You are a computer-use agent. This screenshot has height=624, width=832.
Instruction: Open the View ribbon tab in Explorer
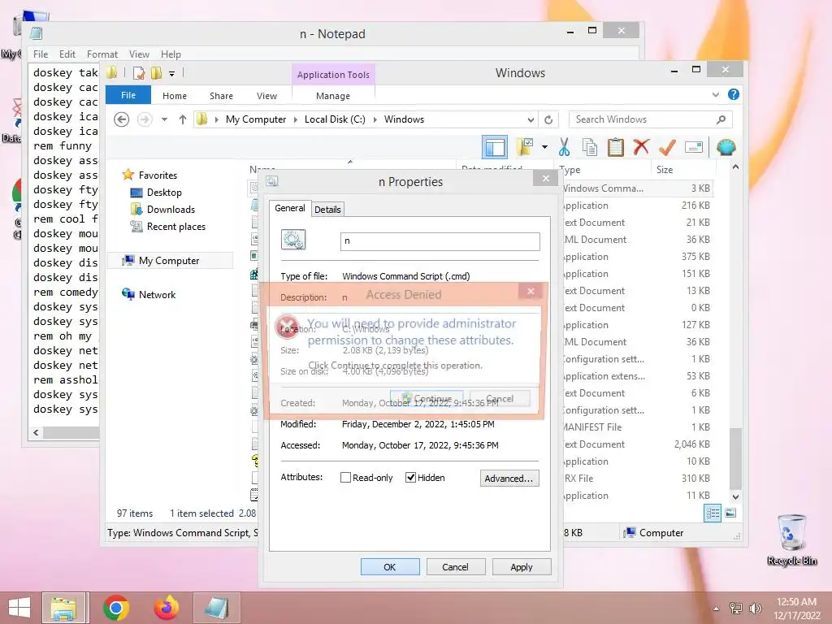tap(266, 96)
